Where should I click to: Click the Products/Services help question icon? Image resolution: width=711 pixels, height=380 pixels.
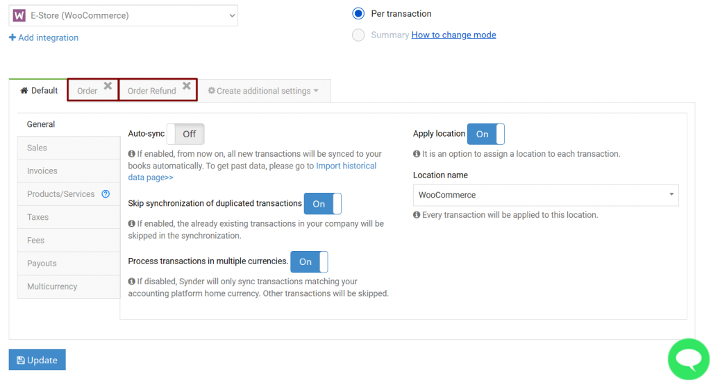coord(106,194)
